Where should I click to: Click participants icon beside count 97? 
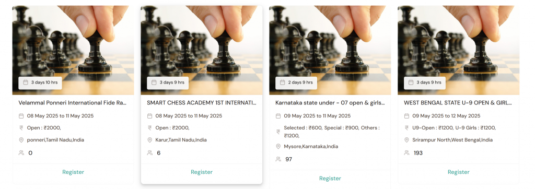click(278, 159)
